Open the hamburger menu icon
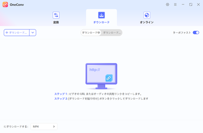Image resolution: width=203 pixels, height=133 pixels. [x=175, y=4]
